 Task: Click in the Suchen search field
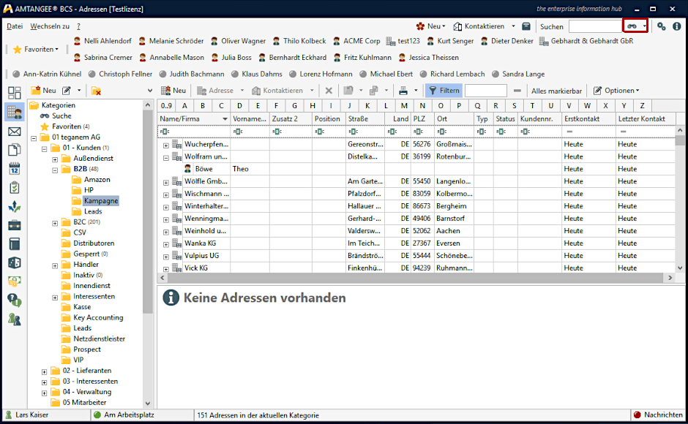tap(594, 26)
